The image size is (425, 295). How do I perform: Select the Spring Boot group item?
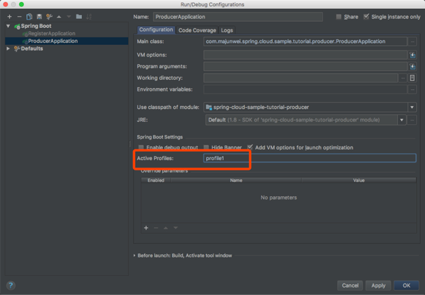click(x=36, y=26)
